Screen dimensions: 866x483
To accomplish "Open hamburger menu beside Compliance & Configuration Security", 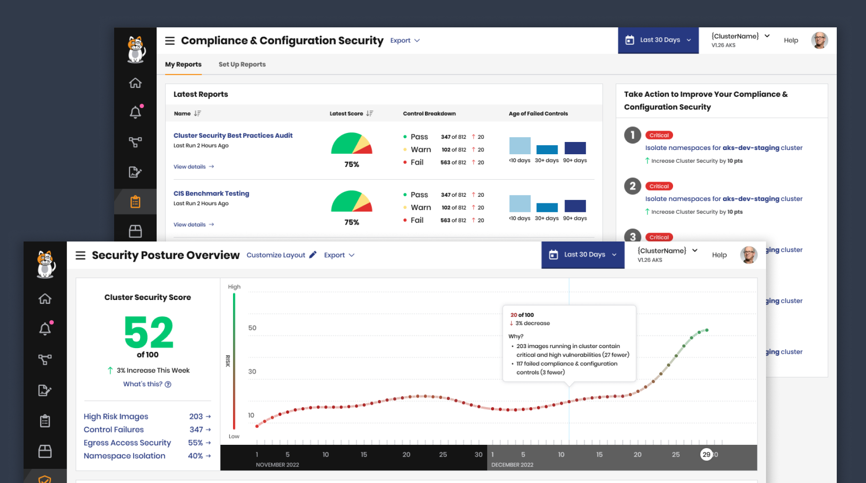I will pos(170,41).
